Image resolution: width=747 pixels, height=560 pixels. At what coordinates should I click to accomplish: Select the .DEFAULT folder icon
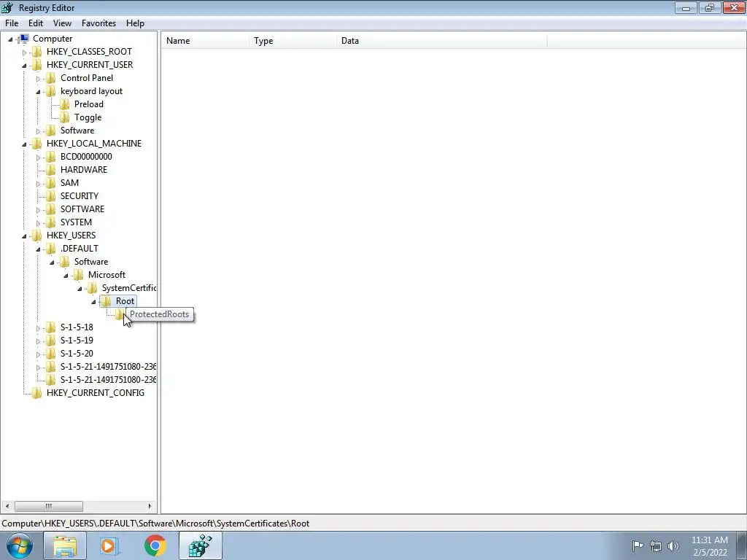pyautogui.click(x=50, y=248)
